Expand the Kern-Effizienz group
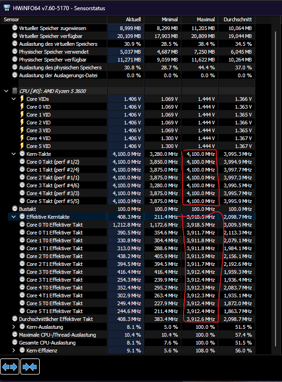 click(x=13, y=351)
